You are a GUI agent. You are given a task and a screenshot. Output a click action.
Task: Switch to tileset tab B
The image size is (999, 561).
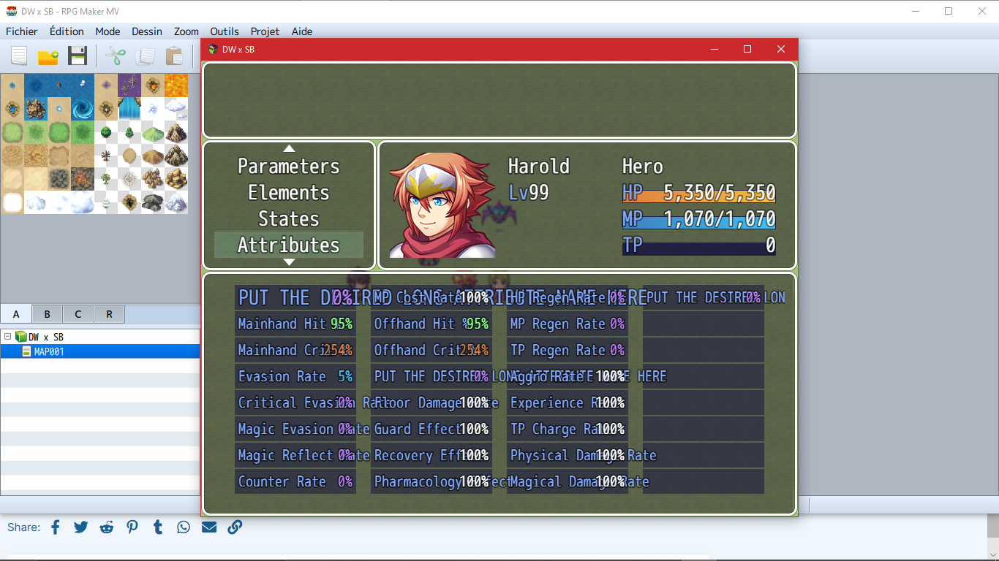pyautogui.click(x=47, y=314)
